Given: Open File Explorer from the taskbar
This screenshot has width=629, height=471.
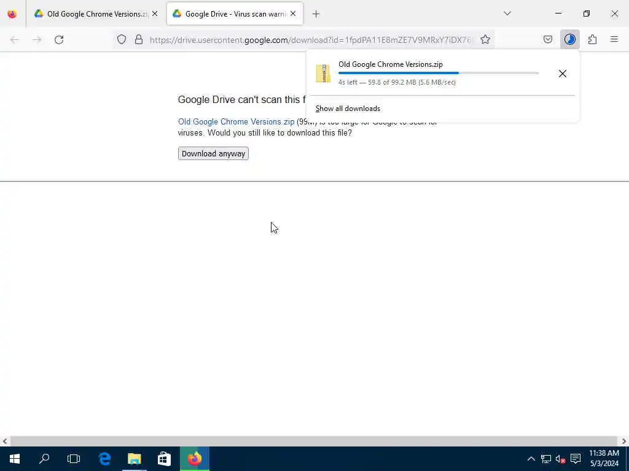Looking at the screenshot, I should click(x=135, y=459).
